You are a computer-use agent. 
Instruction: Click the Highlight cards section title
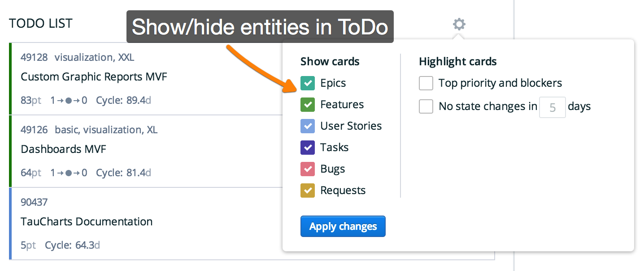coord(457,62)
